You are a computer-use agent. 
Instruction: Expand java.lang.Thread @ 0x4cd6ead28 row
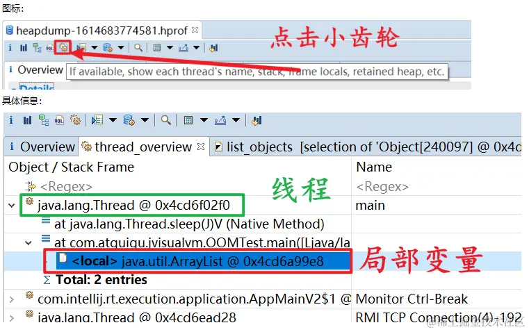(12, 318)
